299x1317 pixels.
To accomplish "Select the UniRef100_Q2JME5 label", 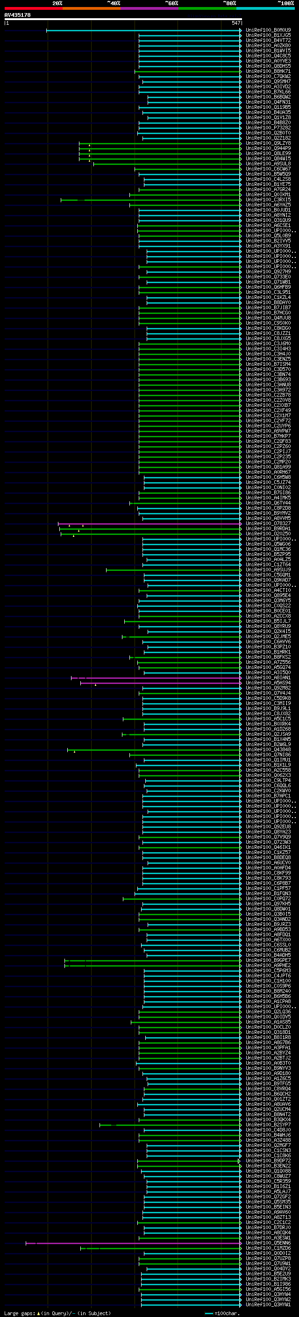I will click(268, 636).
